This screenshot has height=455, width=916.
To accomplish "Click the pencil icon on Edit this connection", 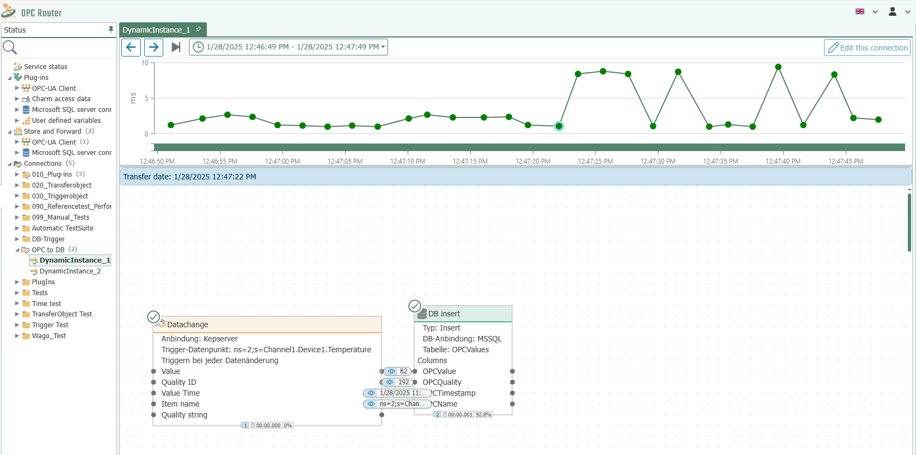I will click(x=833, y=48).
